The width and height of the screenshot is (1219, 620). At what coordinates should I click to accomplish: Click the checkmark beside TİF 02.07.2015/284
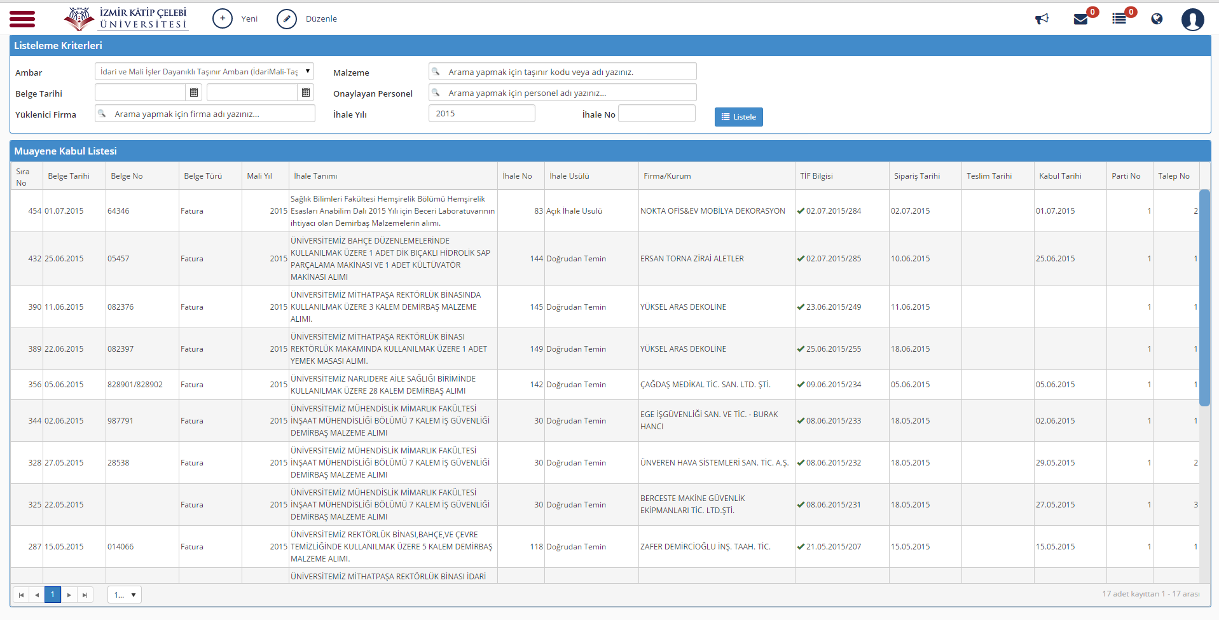(x=801, y=211)
